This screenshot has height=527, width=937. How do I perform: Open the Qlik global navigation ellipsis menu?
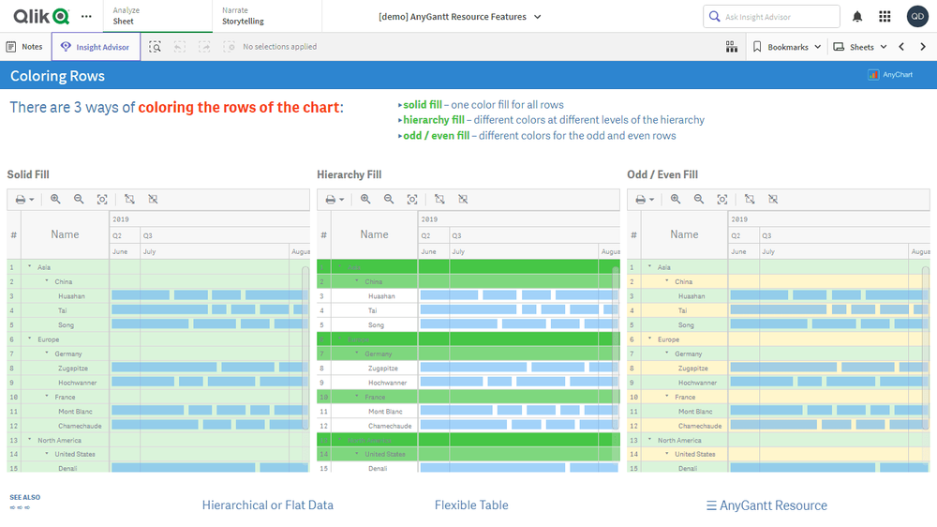click(x=87, y=17)
